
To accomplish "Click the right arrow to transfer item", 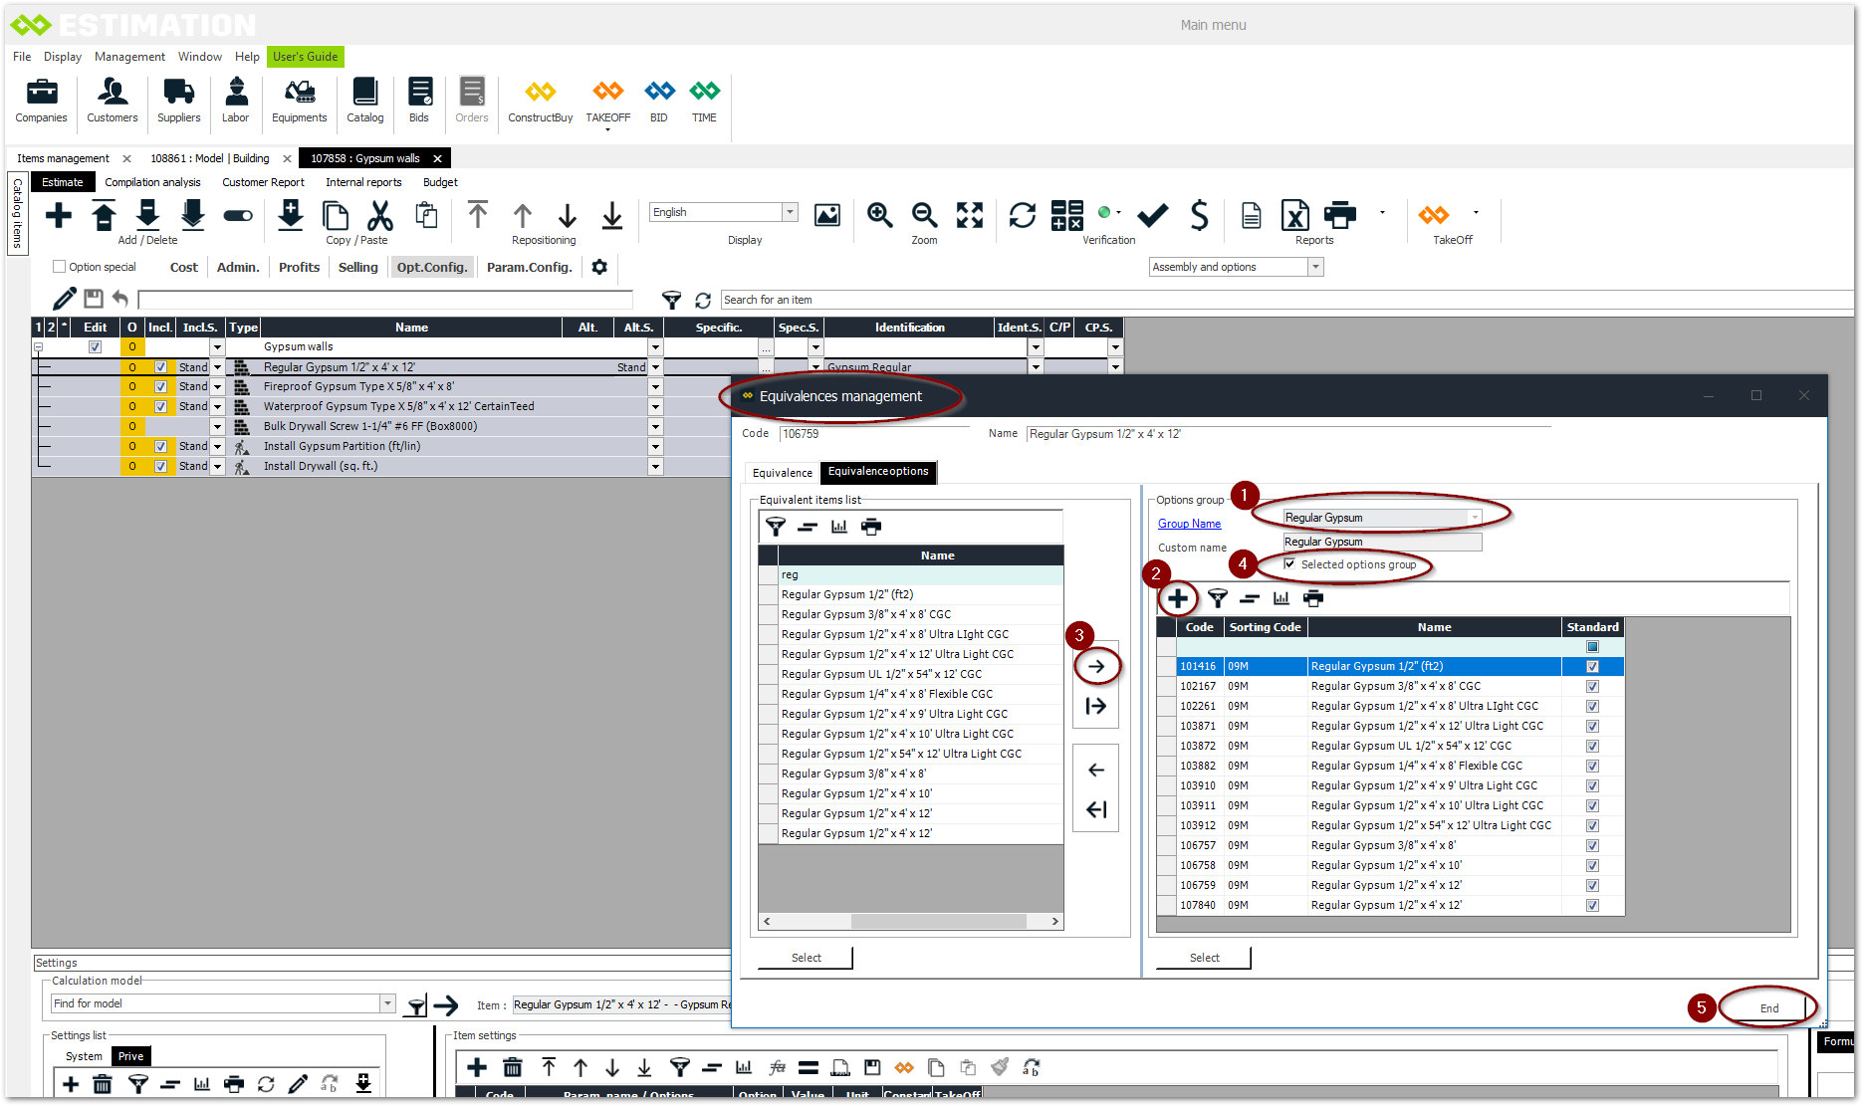I will tap(1096, 666).
